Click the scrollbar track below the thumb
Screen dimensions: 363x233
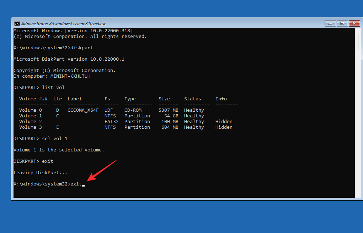(x=358, y=124)
